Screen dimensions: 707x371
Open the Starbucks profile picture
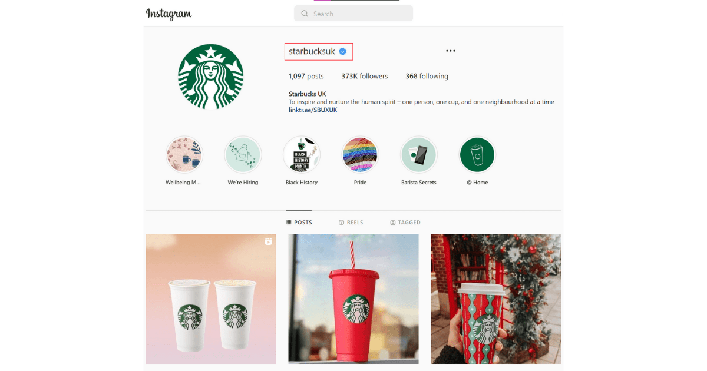pos(211,77)
